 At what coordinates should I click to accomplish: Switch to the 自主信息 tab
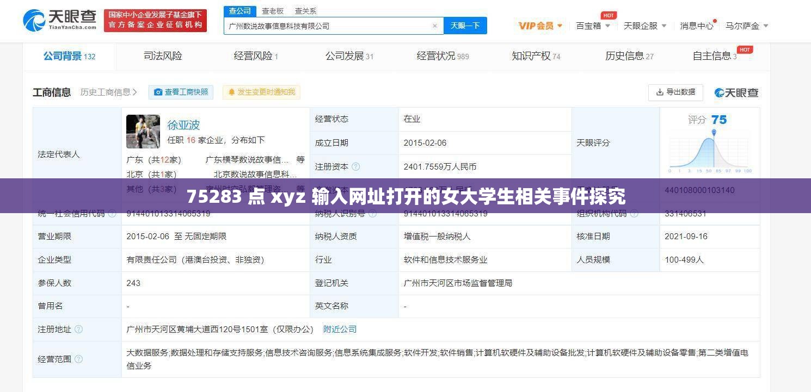(x=715, y=56)
